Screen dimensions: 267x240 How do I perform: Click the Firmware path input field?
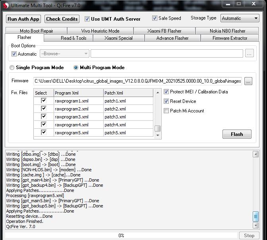137,81
